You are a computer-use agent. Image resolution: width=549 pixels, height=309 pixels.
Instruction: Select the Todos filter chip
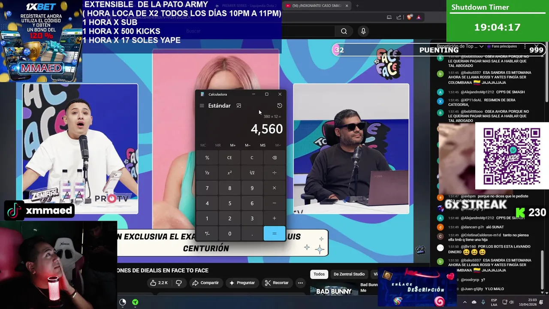(x=319, y=274)
